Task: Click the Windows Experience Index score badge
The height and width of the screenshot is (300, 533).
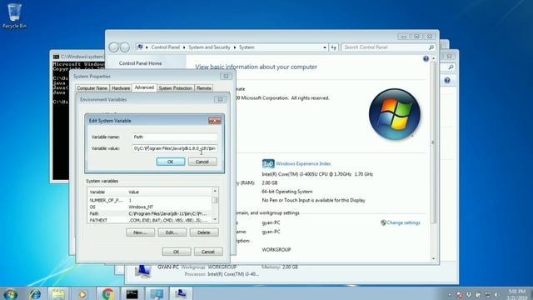Action: point(268,163)
